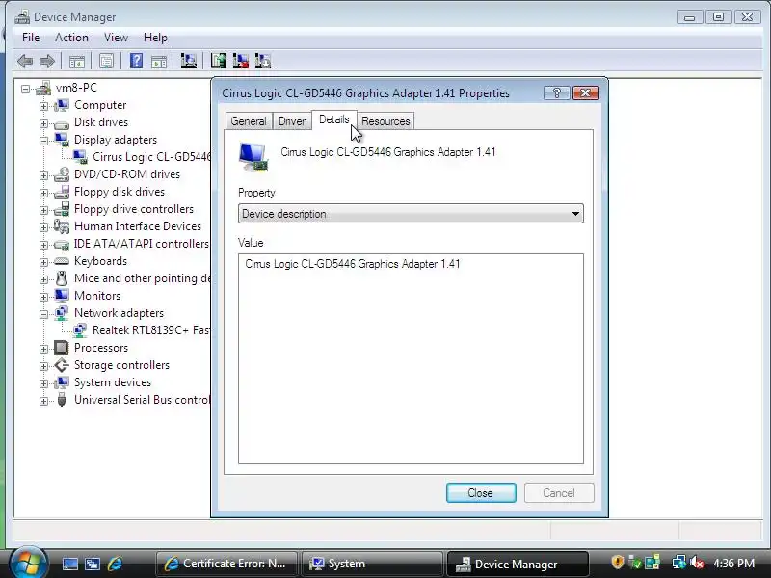Viewport: 771px width, 578px height.
Task: Select the Storage controllers icon
Action: click(62, 365)
